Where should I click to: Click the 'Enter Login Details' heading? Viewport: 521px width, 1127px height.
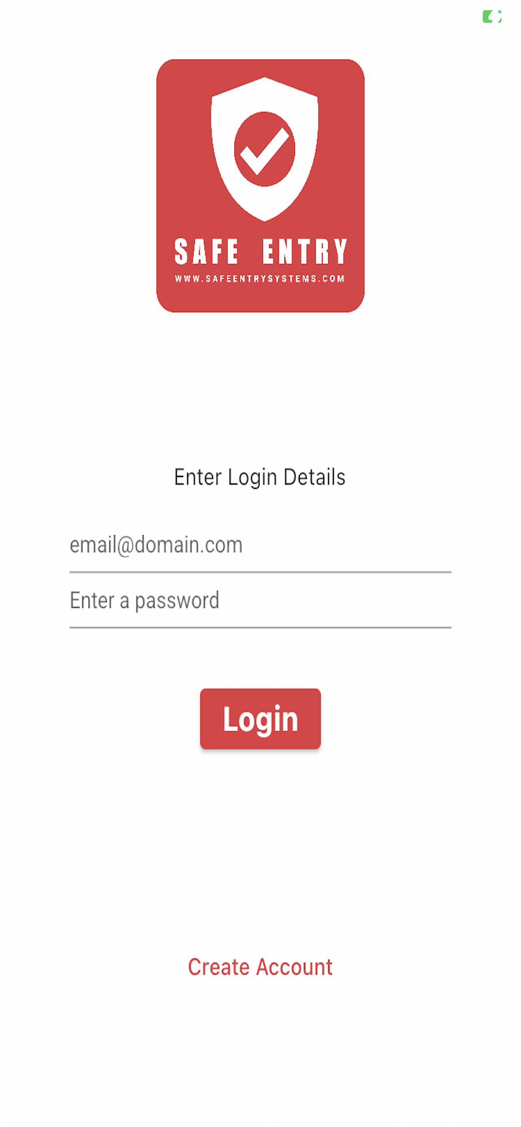click(x=260, y=477)
